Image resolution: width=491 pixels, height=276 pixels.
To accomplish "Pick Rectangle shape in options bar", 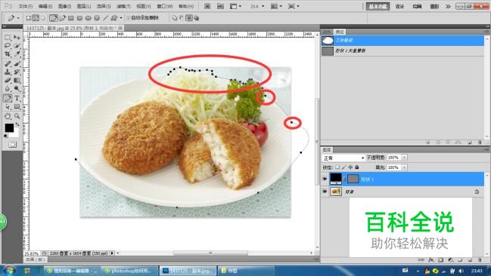I will click(x=71, y=18).
